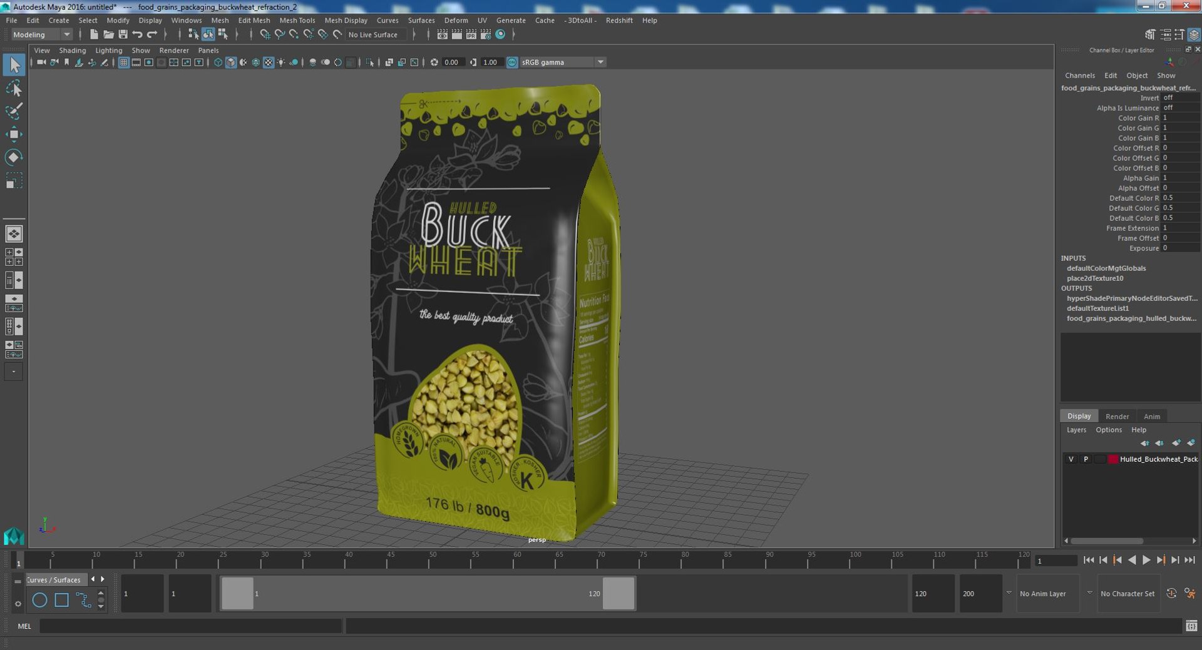Activate the Move tool in toolbox

coord(14,134)
